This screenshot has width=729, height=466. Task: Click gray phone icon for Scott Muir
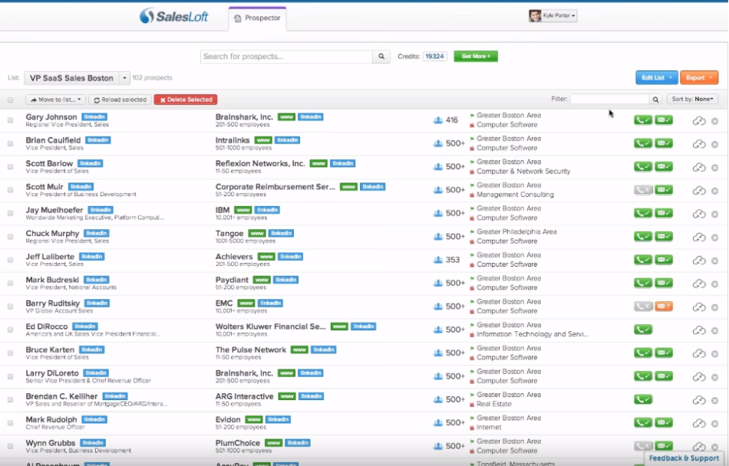643,190
